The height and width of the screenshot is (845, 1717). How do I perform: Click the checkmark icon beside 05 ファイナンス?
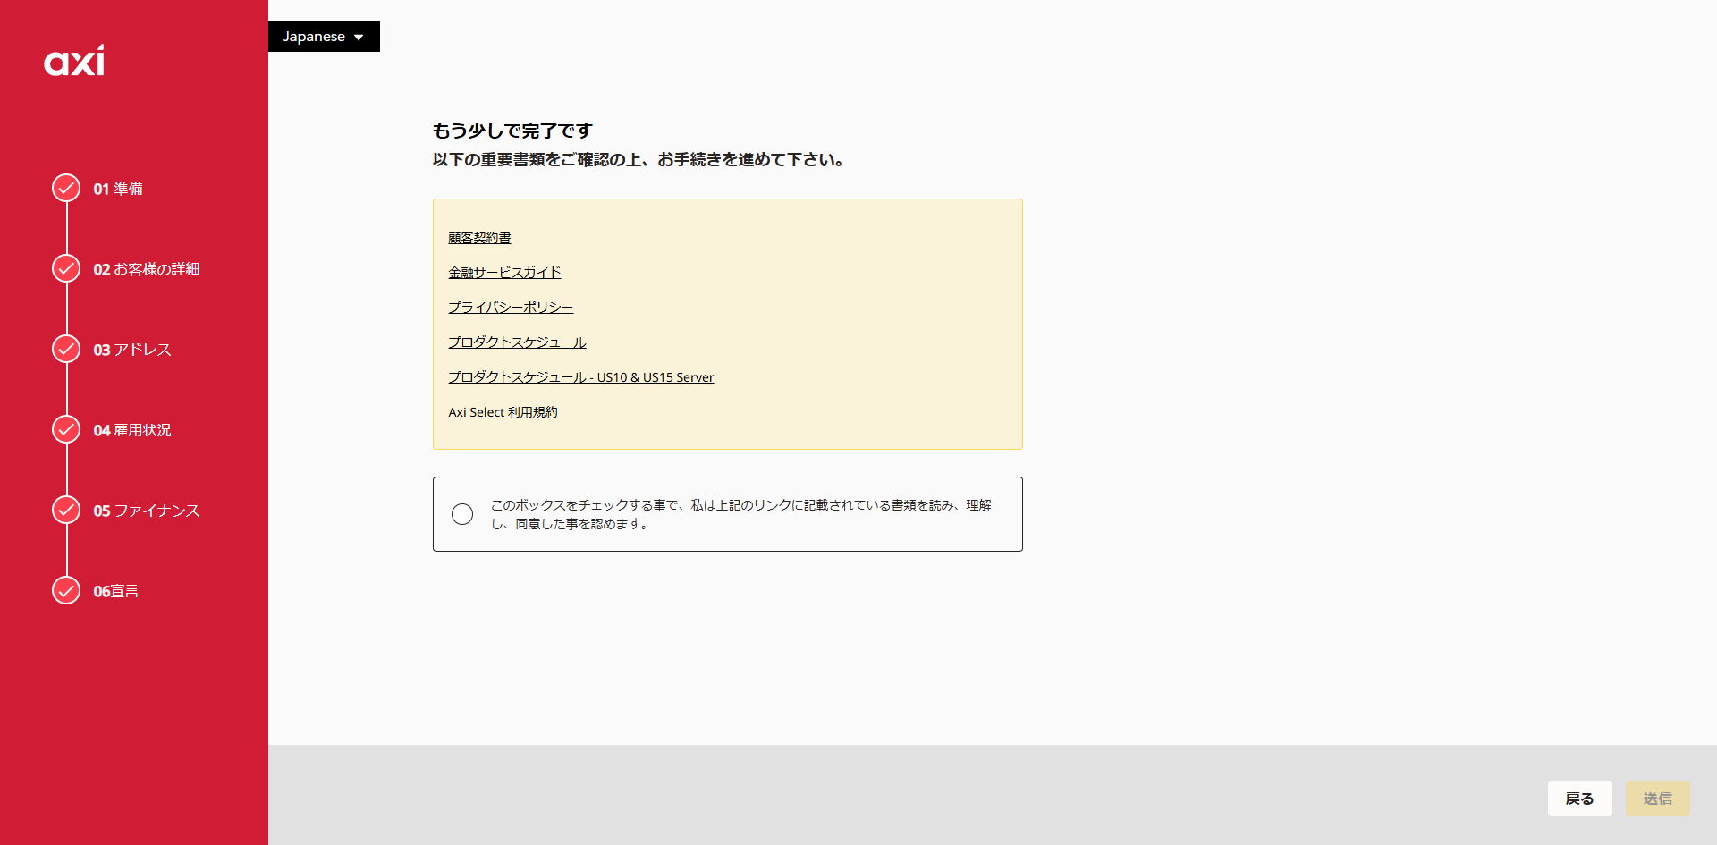point(66,511)
